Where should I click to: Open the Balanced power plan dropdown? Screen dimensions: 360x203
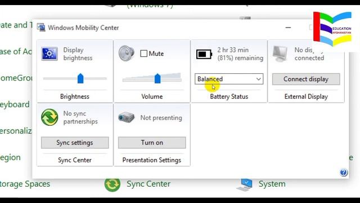pos(229,79)
